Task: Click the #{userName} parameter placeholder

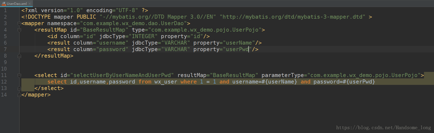Action: 280,82
